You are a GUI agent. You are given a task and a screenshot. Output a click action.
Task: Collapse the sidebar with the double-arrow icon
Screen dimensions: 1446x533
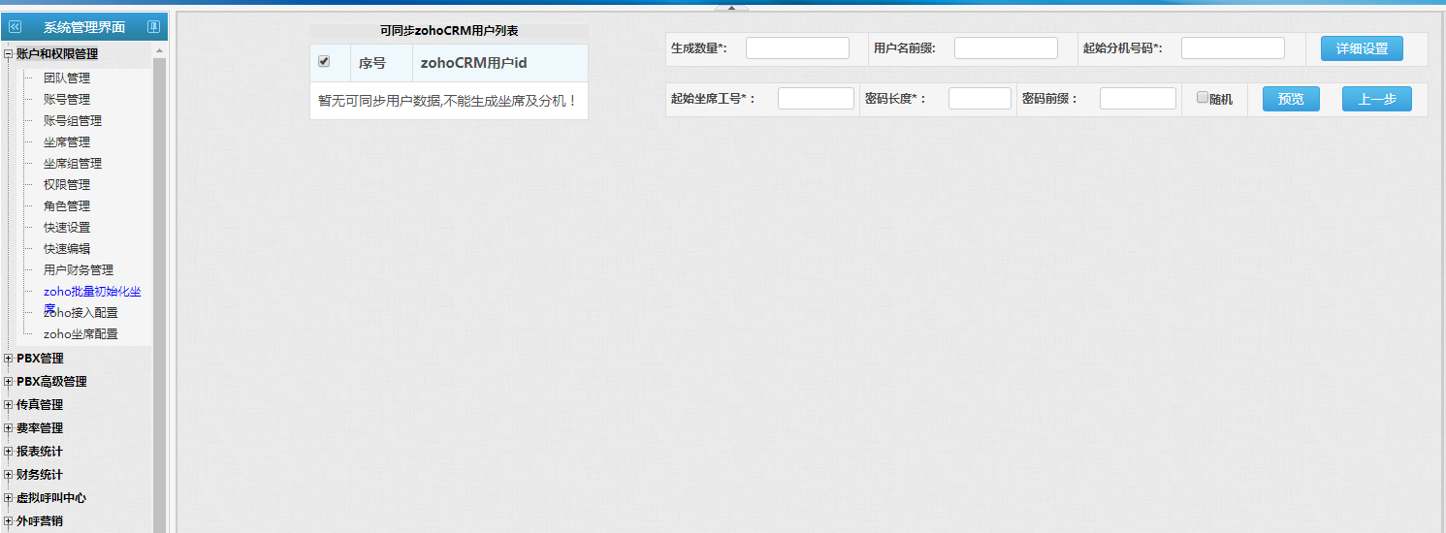[x=15, y=27]
